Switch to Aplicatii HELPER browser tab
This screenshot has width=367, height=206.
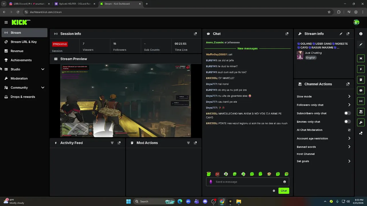click(x=75, y=4)
